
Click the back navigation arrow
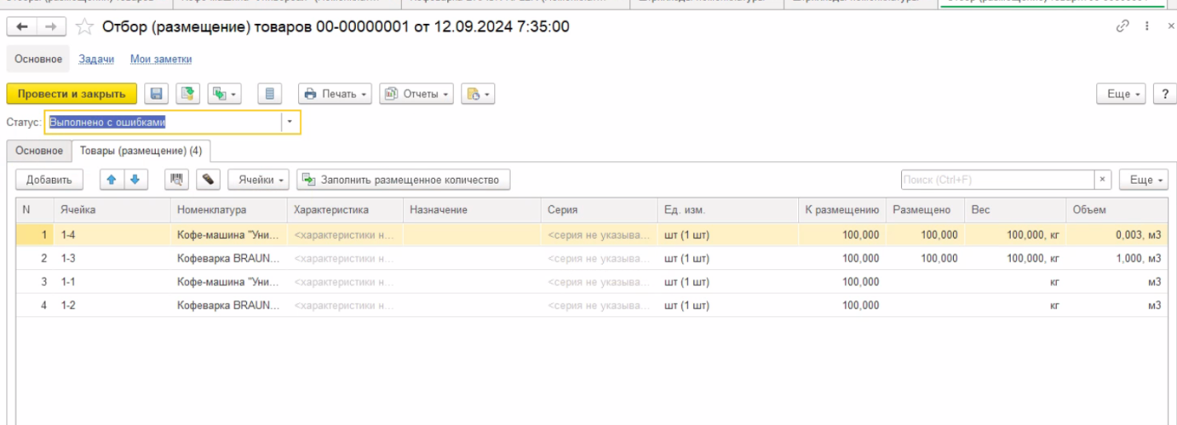point(22,27)
